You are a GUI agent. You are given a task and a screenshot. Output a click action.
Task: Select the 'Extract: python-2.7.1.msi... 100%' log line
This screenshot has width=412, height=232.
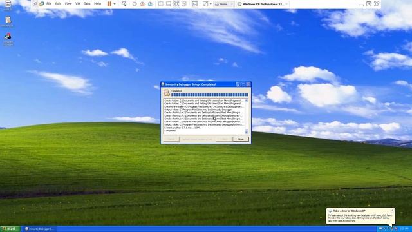pos(183,128)
